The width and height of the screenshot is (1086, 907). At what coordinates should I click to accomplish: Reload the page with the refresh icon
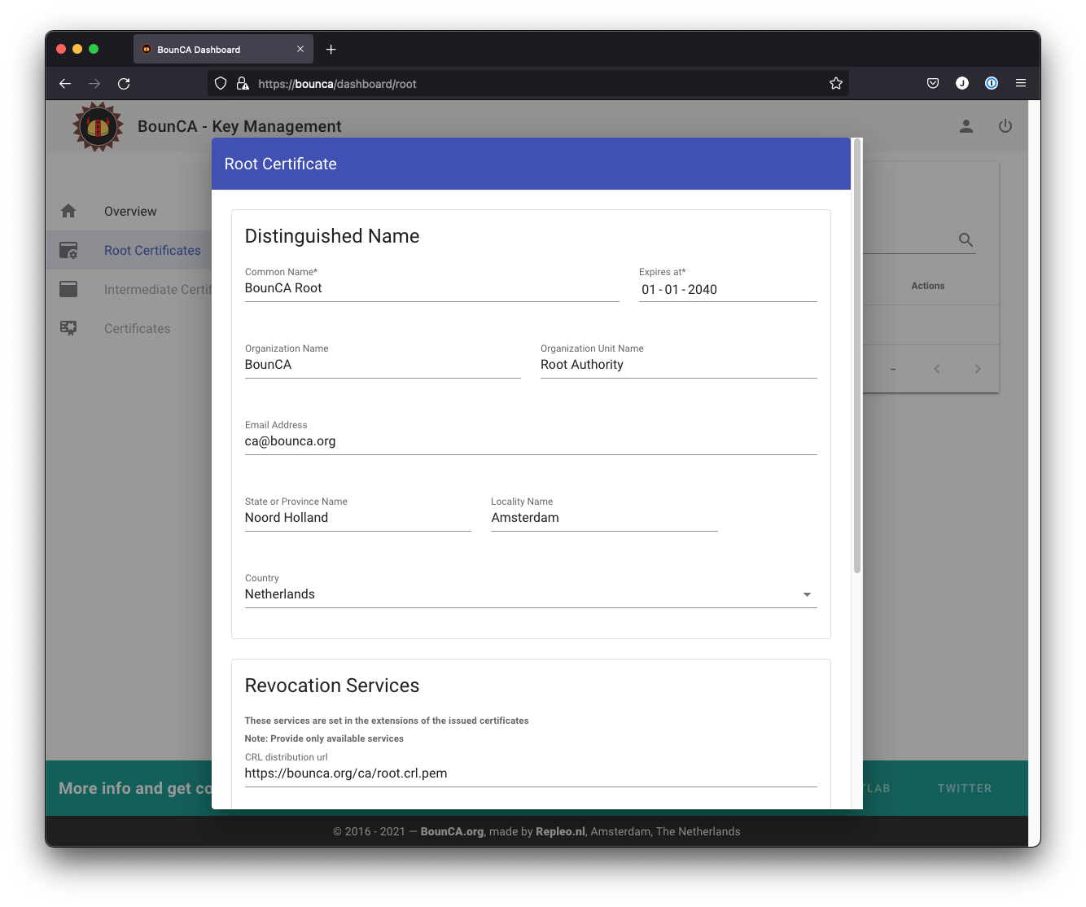coord(124,83)
